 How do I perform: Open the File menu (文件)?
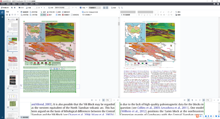(3, 4)
